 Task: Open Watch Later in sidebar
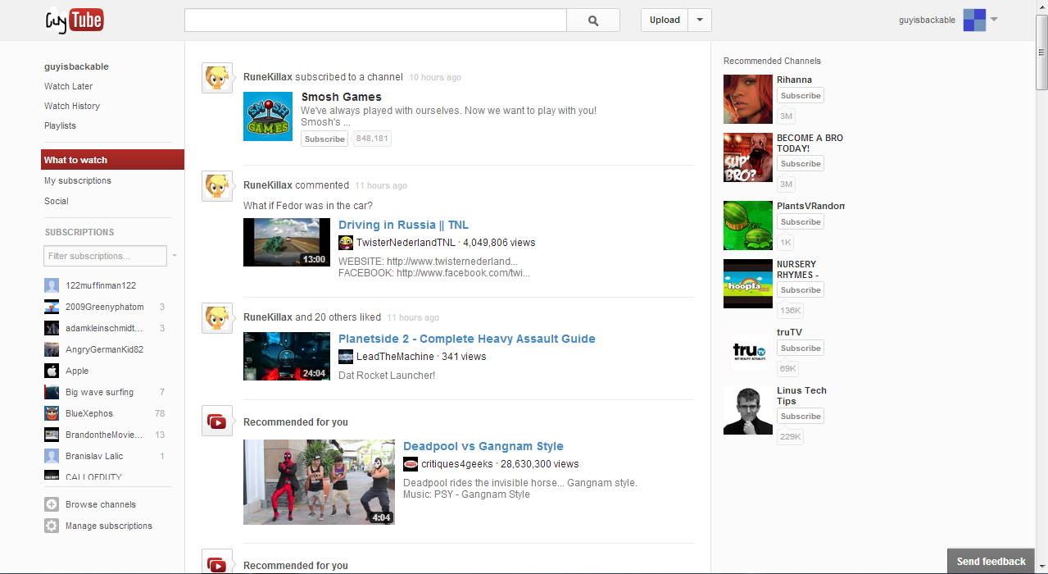[69, 86]
